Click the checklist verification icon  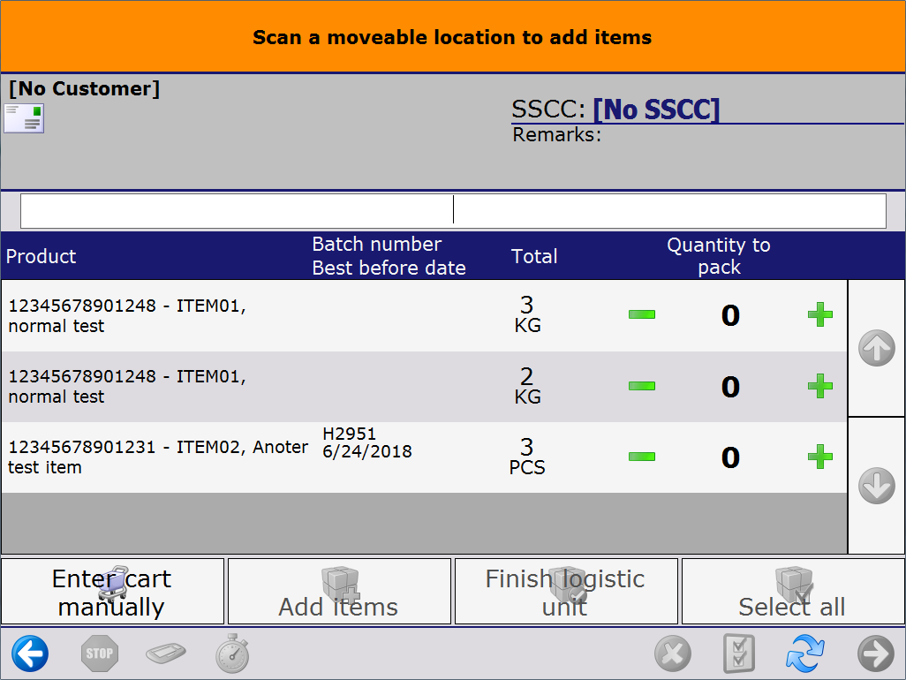[739, 654]
